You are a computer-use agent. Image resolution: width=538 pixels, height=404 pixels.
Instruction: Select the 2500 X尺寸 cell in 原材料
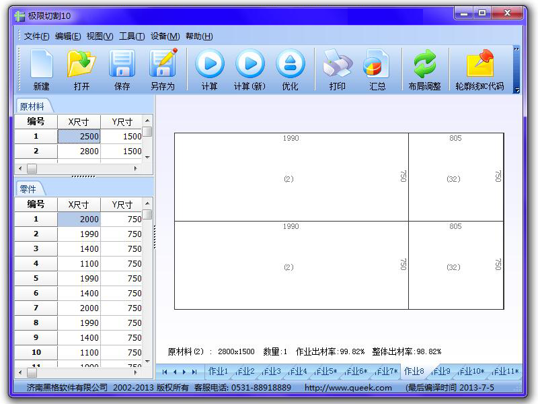[x=79, y=137]
